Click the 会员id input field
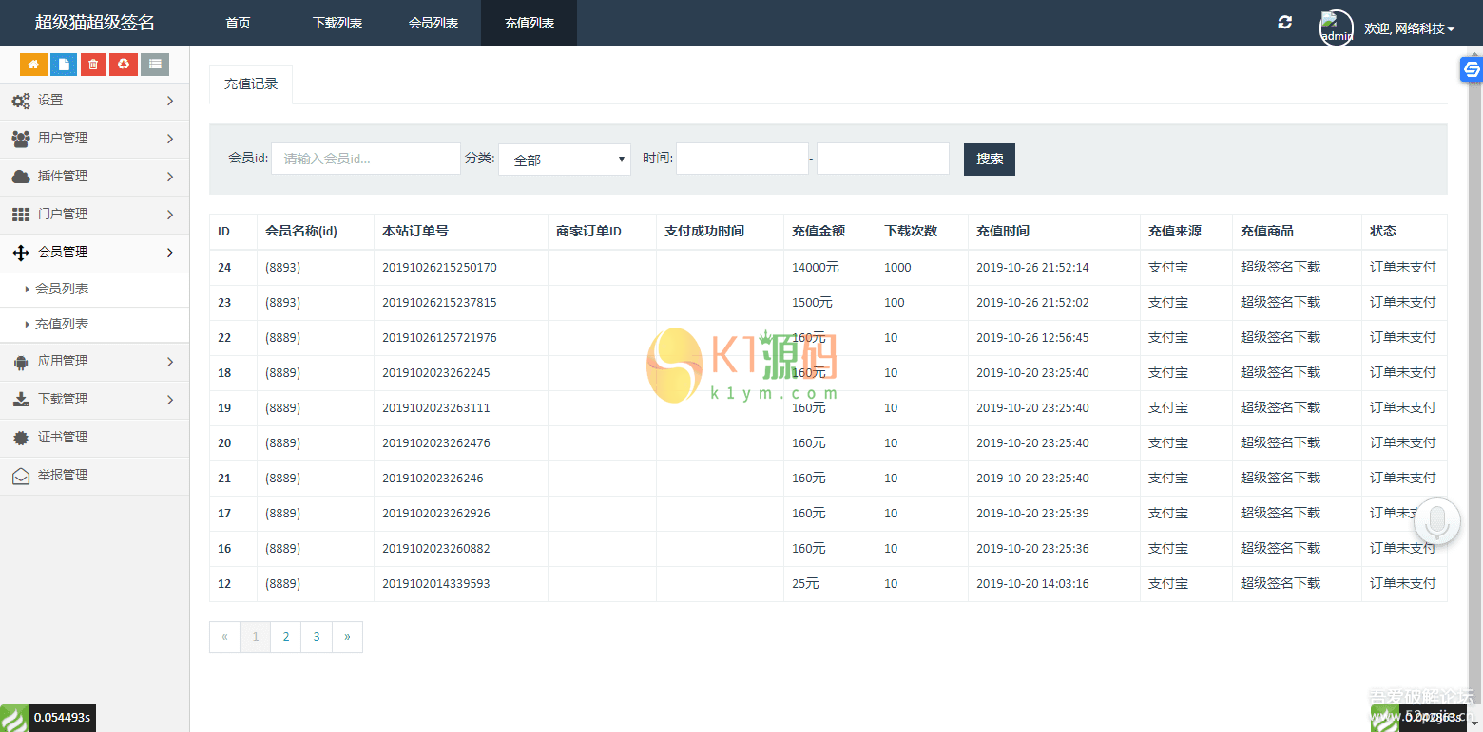The height and width of the screenshot is (732, 1483). coord(365,158)
